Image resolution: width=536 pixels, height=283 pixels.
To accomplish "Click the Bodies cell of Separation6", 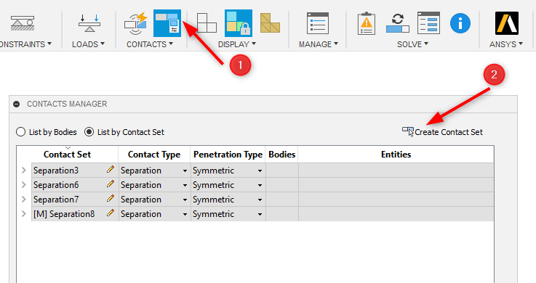I will coord(282,185).
